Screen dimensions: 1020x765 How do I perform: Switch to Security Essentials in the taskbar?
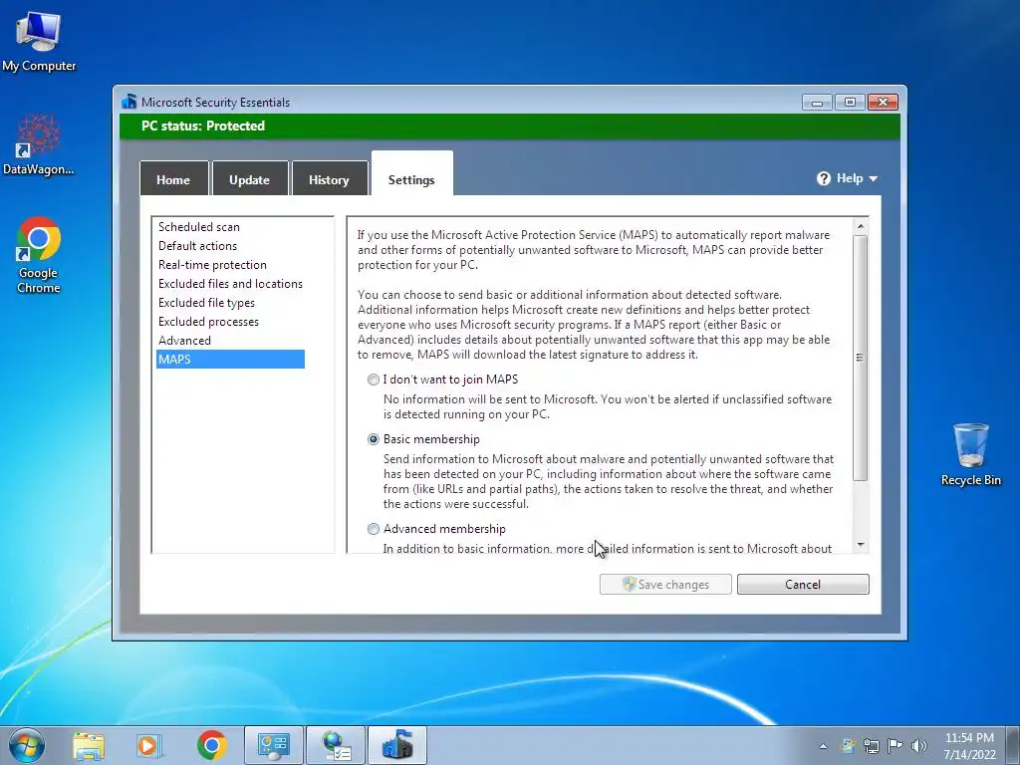[397, 745]
